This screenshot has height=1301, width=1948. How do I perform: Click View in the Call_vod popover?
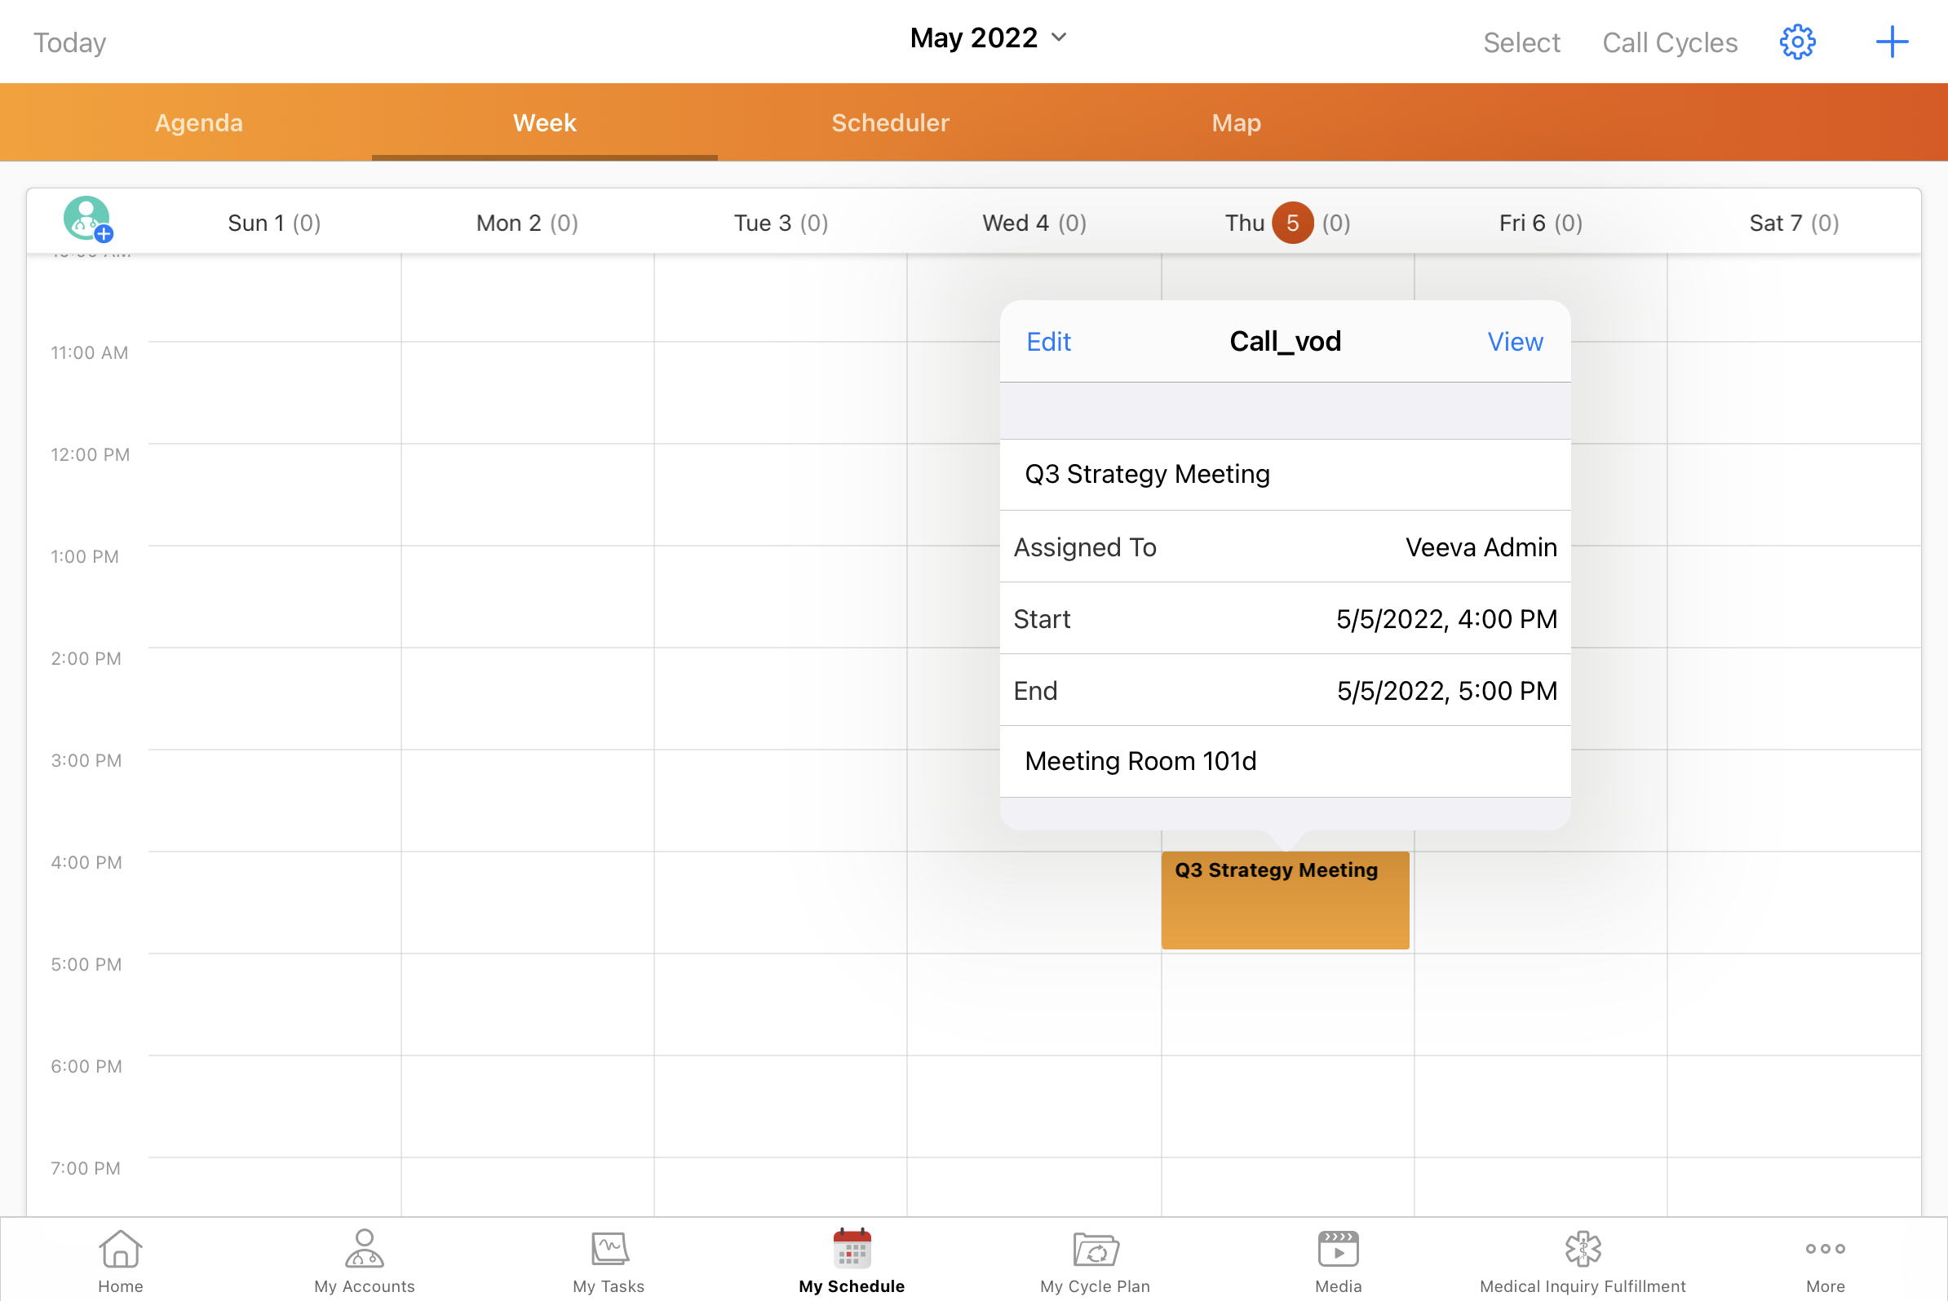(x=1515, y=342)
